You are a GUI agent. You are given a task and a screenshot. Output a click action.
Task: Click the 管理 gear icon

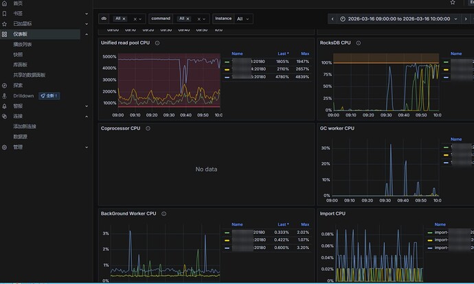point(4,147)
